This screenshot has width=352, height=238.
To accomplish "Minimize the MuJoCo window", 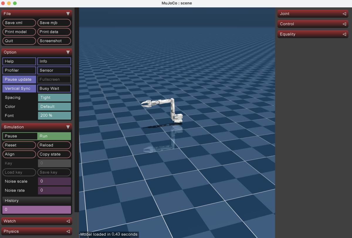I will pyautogui.click(x=9, y=3).
